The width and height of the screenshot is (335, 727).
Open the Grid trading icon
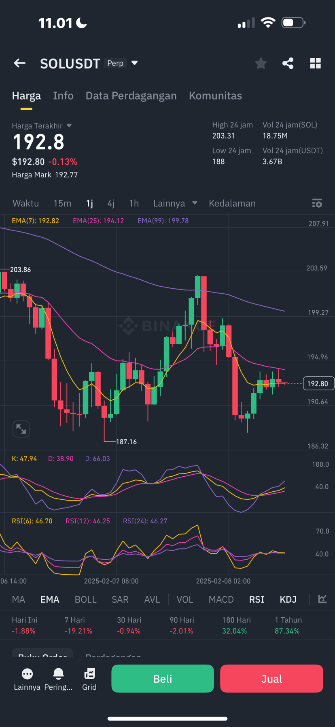pos(89,679)
